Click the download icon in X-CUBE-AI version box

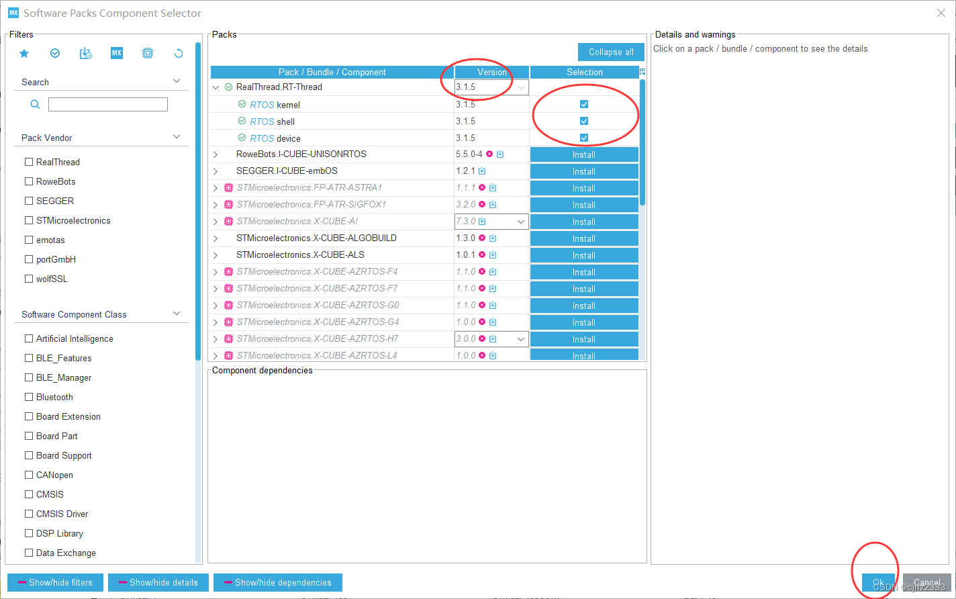(482, 221)
